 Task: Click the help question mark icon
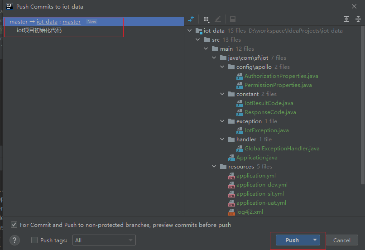14,240
